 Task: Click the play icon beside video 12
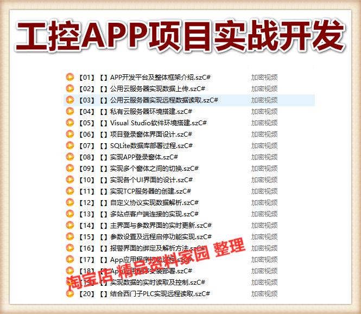point(70,202)
